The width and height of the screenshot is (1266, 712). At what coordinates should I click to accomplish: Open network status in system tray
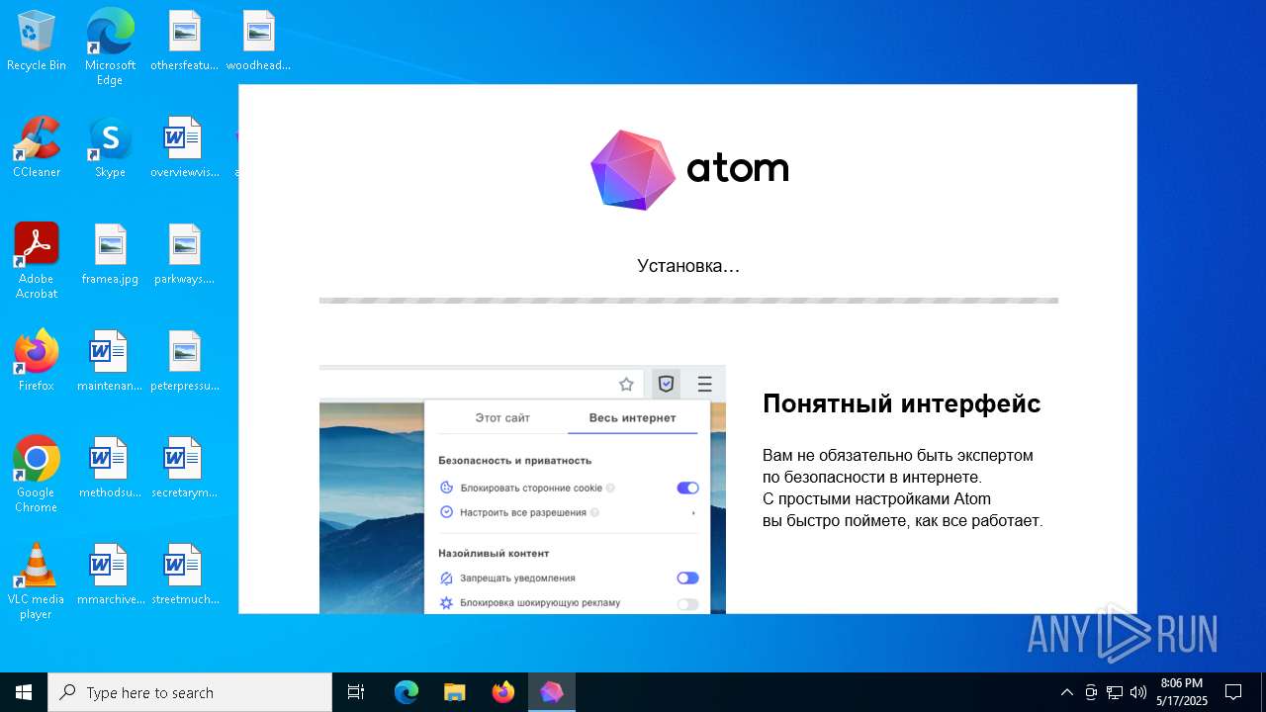tap(1115, 692)
